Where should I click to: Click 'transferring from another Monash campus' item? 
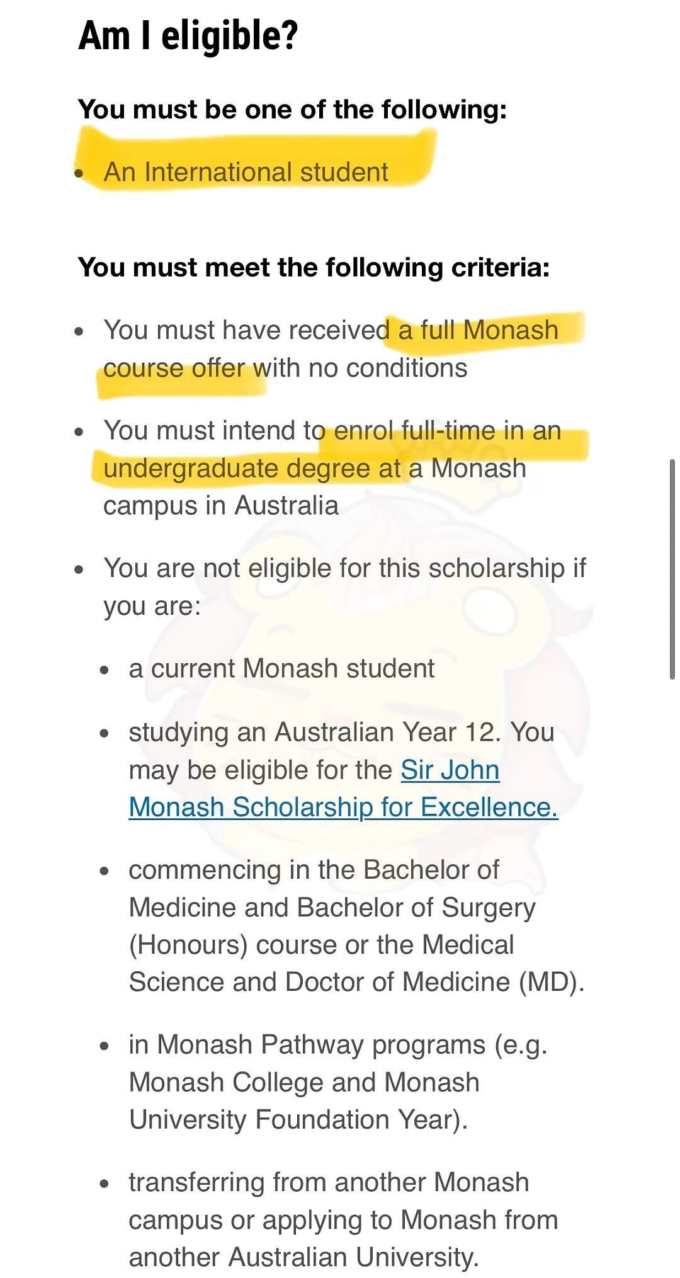[x=343, y=1220]
